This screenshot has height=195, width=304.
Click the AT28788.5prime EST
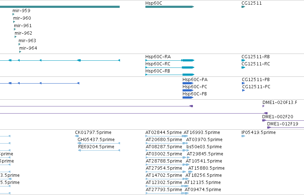tap(165, 165)
